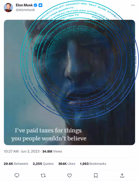
Task: Click the retweet arrows icon
Action: pos(43,175)
